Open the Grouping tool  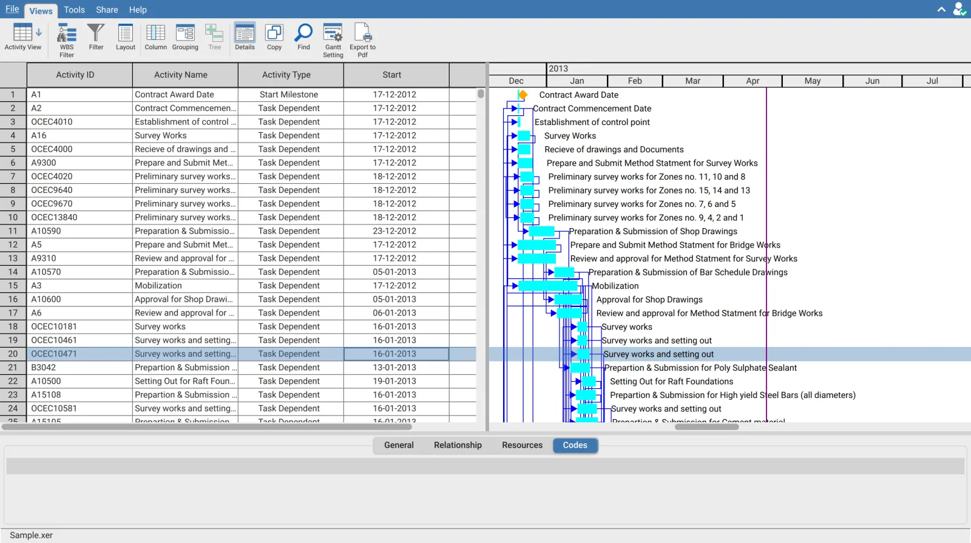point(185,38)
